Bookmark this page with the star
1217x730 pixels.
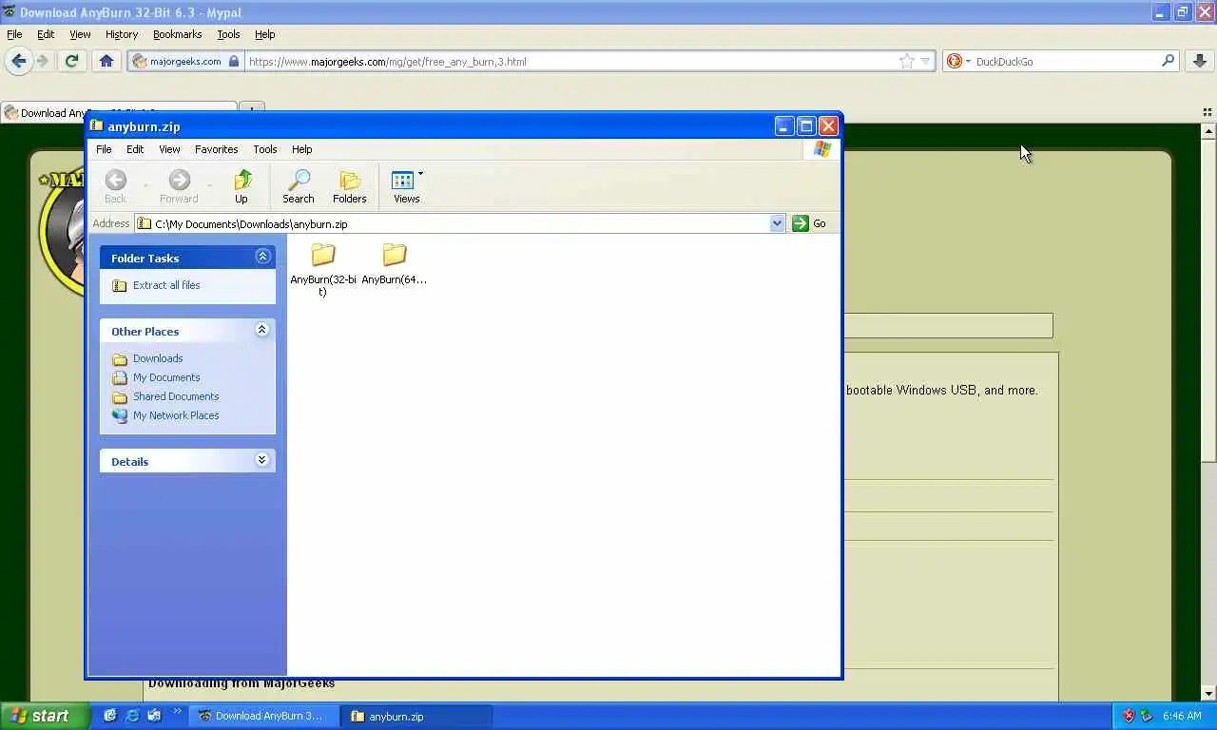(906, 61)
